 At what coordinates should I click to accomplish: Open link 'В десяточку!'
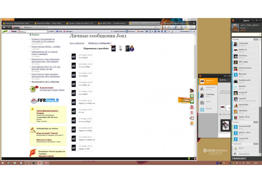tap(46, 88)
